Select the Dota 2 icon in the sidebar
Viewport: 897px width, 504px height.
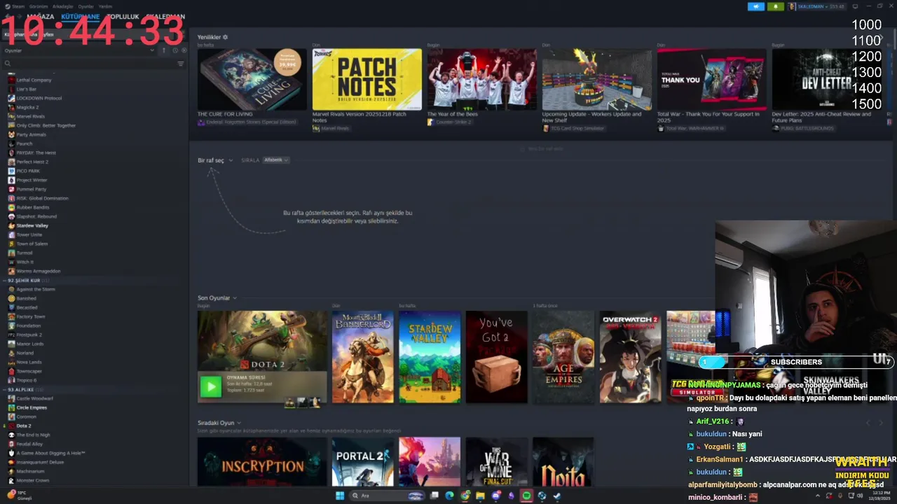pyautogui.click(x=11, y=426)
